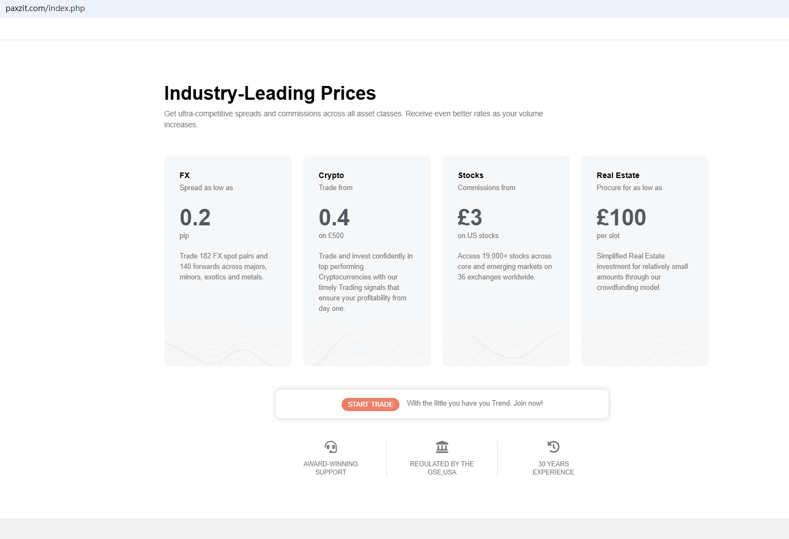Click the regulated bank building icon
789x539 pixels.
click(x=442, y=446)
